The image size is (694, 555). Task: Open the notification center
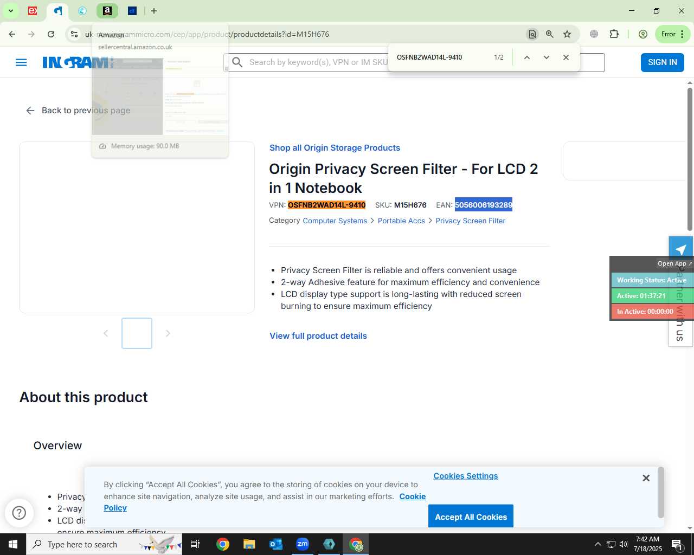point(677,544)
